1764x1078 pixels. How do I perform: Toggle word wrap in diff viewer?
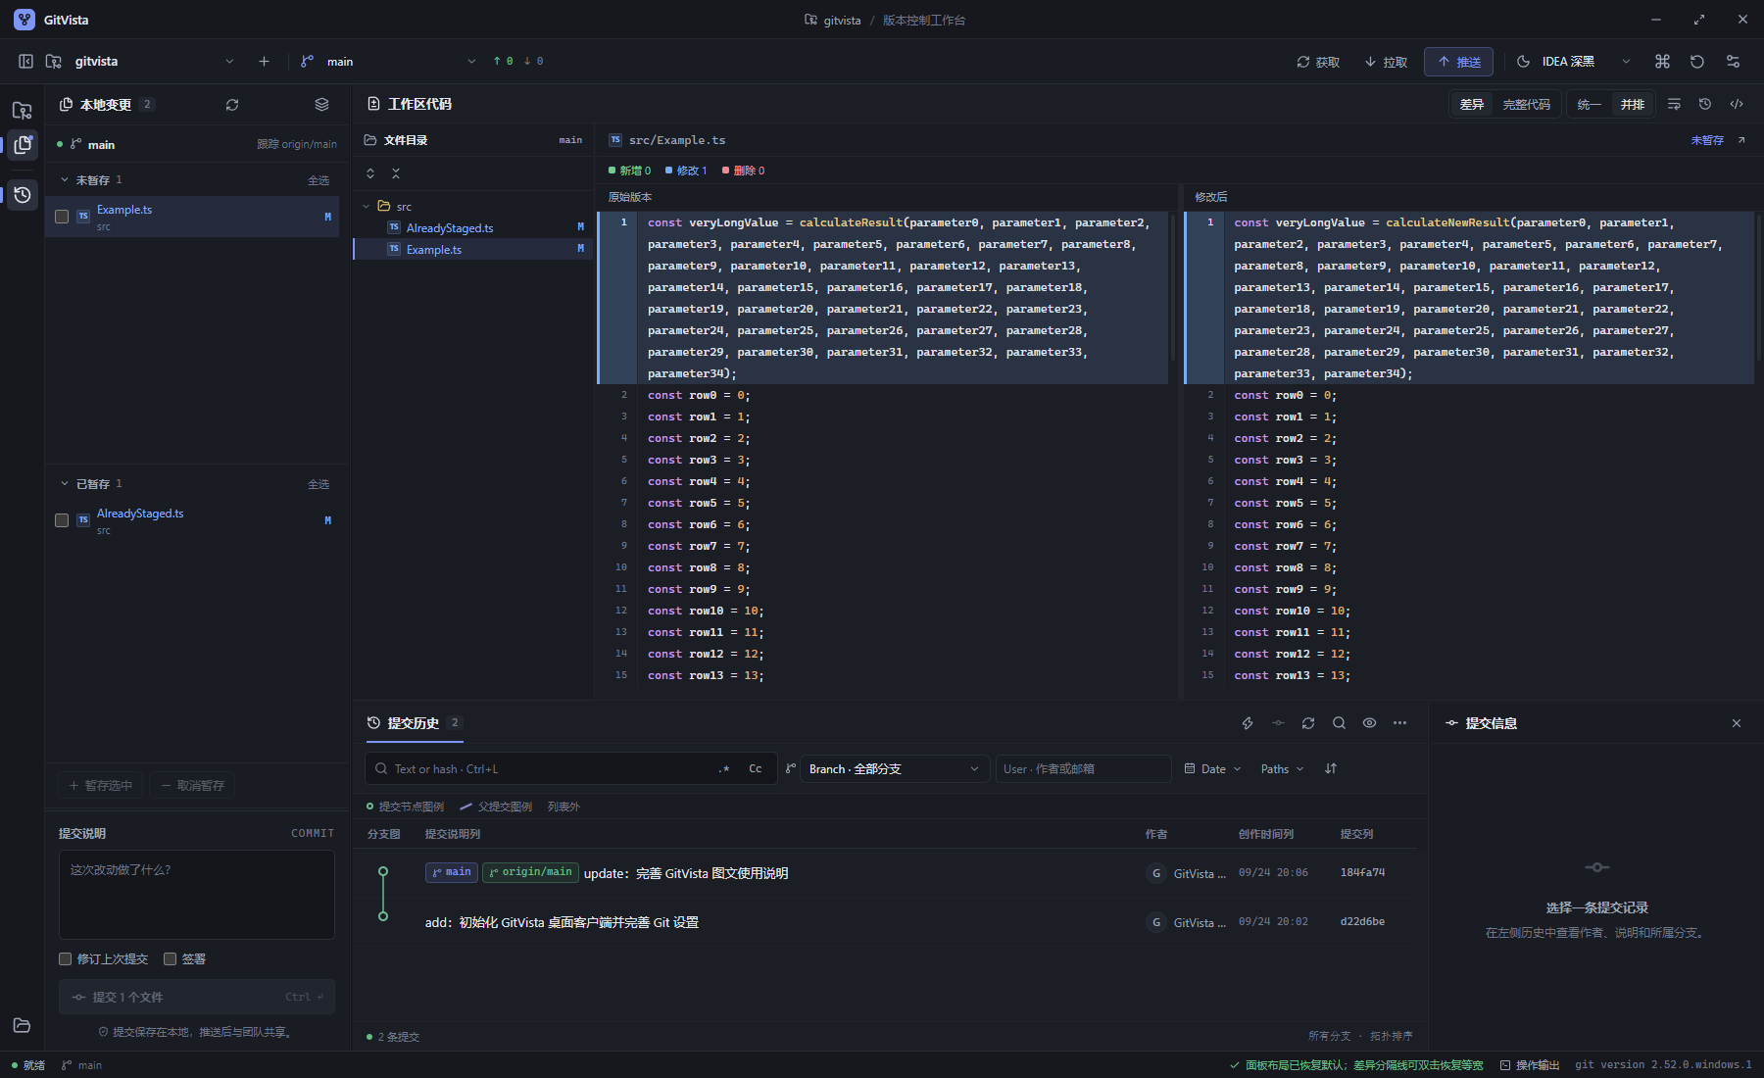1674,104
